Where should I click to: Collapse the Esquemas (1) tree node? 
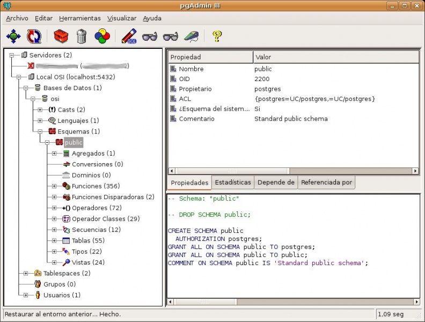tap(40, 131)
